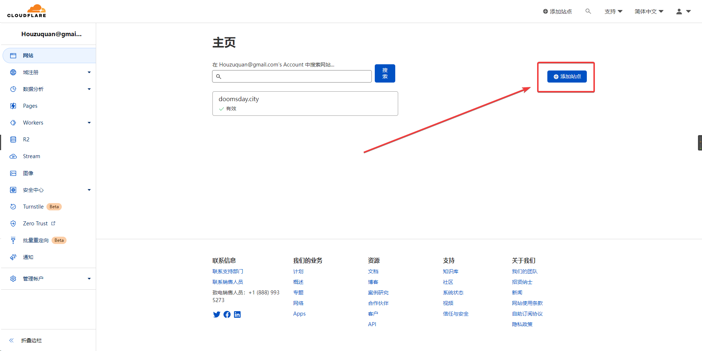Open the user account profile icon
This screenshot has height=351, width=702.
point(683,11)
